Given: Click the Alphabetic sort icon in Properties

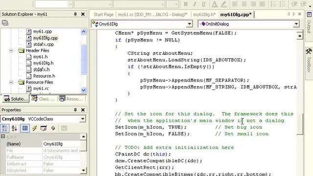Looking at the screenshot, I should click(x=14, y=128).
